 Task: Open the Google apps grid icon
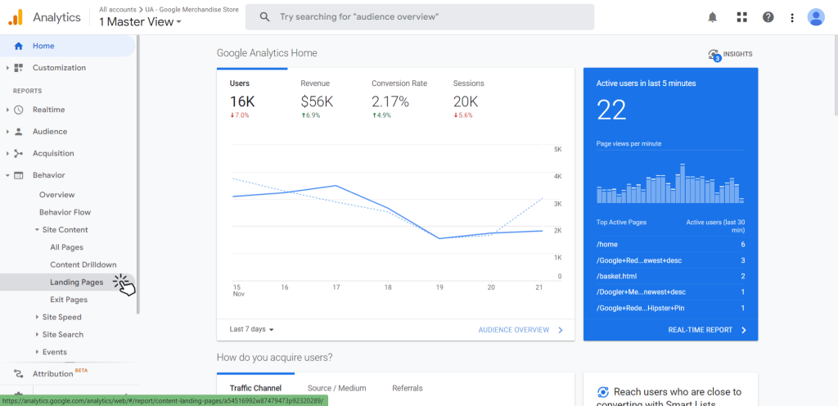click(741, 17)
